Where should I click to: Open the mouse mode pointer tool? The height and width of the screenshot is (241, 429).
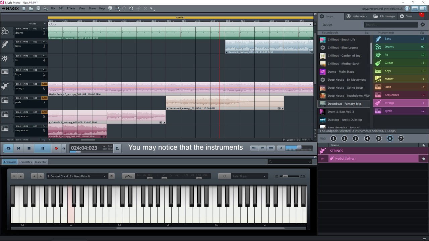[x=152, y=8]
